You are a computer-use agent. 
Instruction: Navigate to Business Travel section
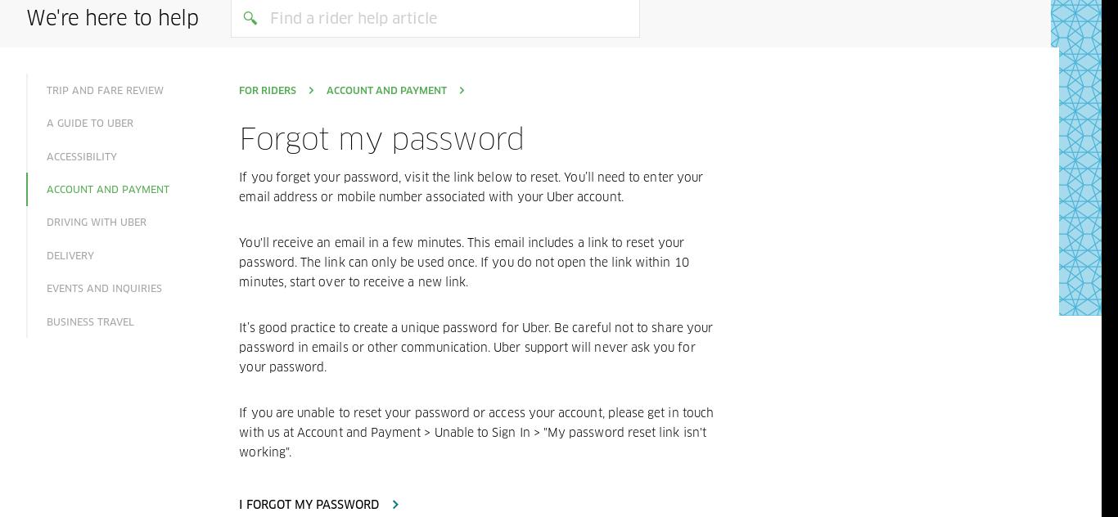point(90,322)
